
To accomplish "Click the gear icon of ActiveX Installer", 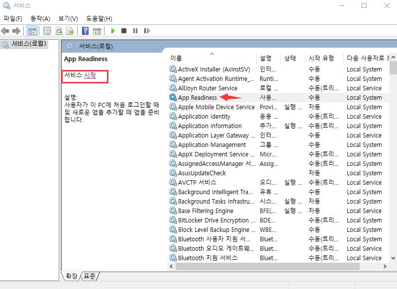I will tap(173, 69).
